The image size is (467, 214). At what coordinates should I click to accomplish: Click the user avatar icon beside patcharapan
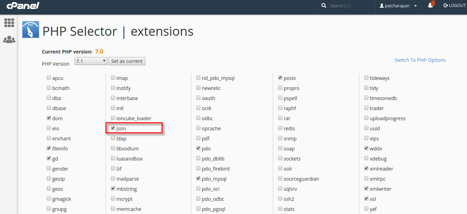tap(382, 6)
